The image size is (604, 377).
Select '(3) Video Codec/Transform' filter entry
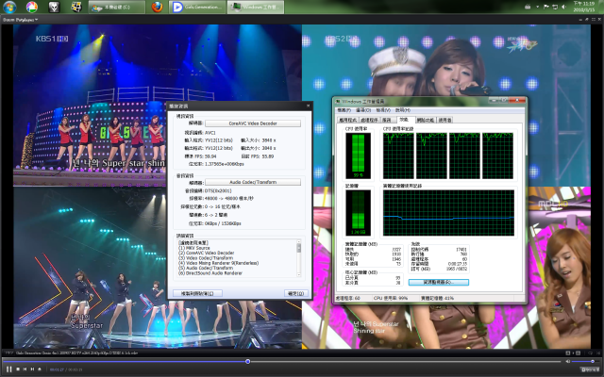click(x=206, y=258)
